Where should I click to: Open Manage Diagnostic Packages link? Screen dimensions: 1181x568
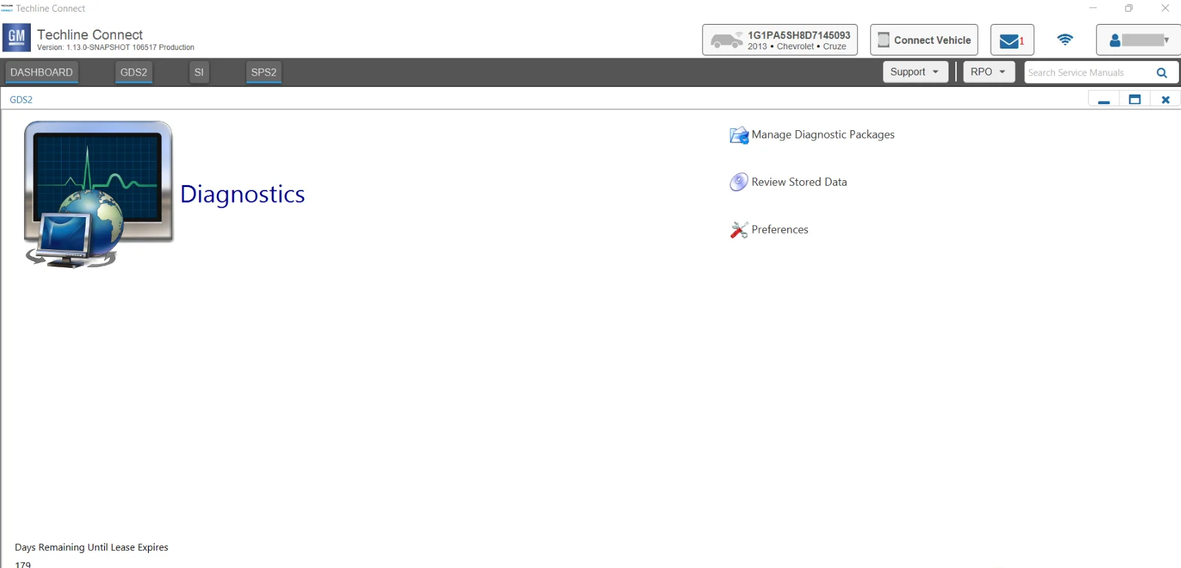[x=823, y=135]
